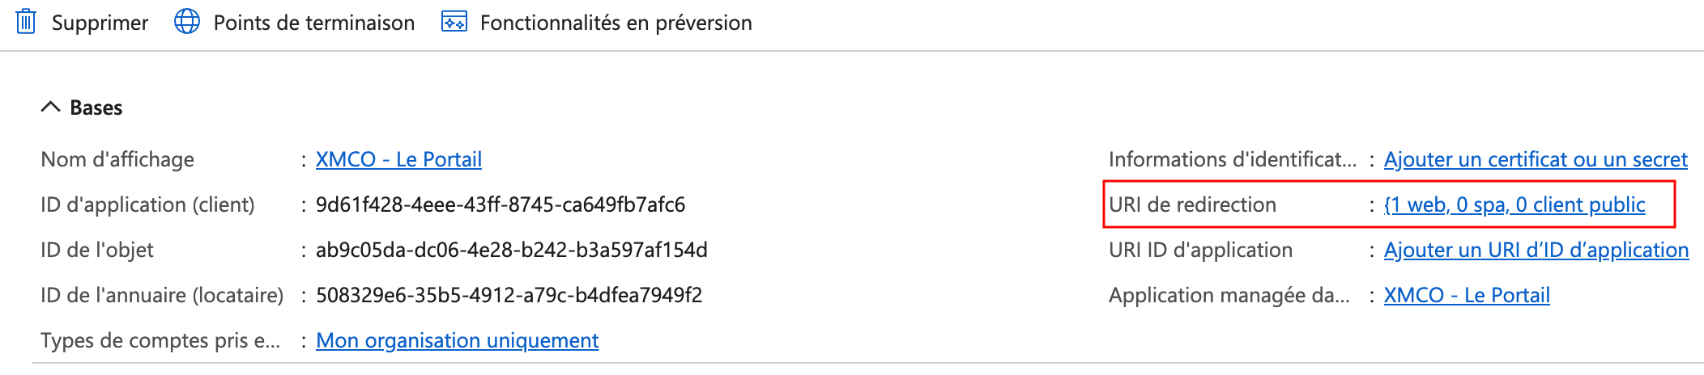The image size is (1704, 375).
Task: Click Ajouter un certificat ou un secret
Action: point(1536,159)
